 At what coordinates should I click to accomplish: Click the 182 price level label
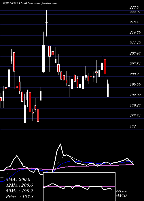(x=133, y=126)
